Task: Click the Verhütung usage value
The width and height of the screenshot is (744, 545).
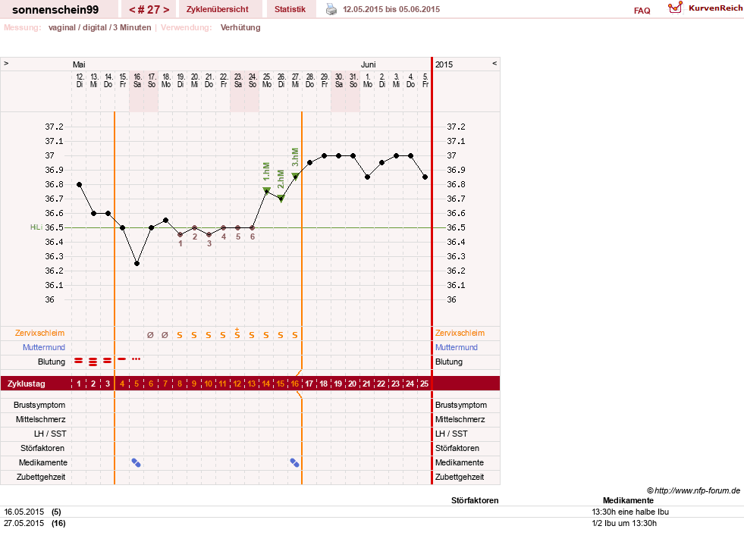Action: point(240,27)
